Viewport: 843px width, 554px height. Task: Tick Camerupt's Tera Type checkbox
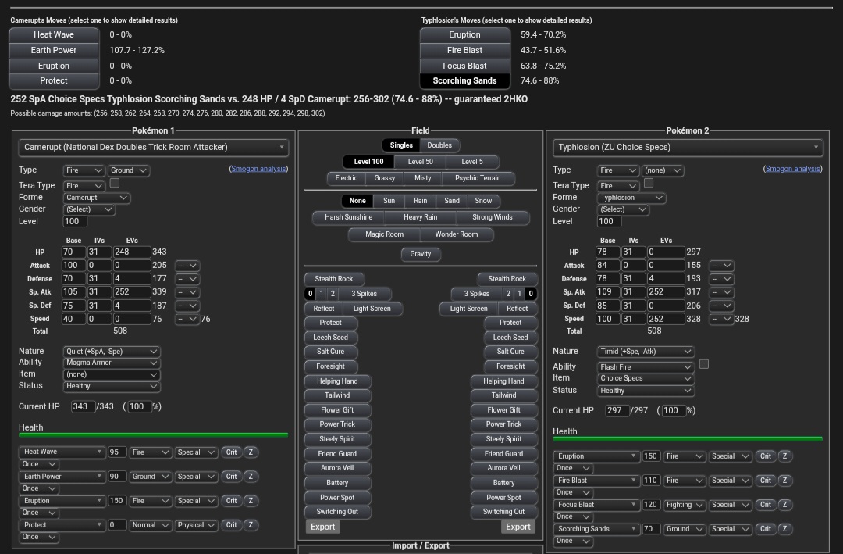coord(115,183)
